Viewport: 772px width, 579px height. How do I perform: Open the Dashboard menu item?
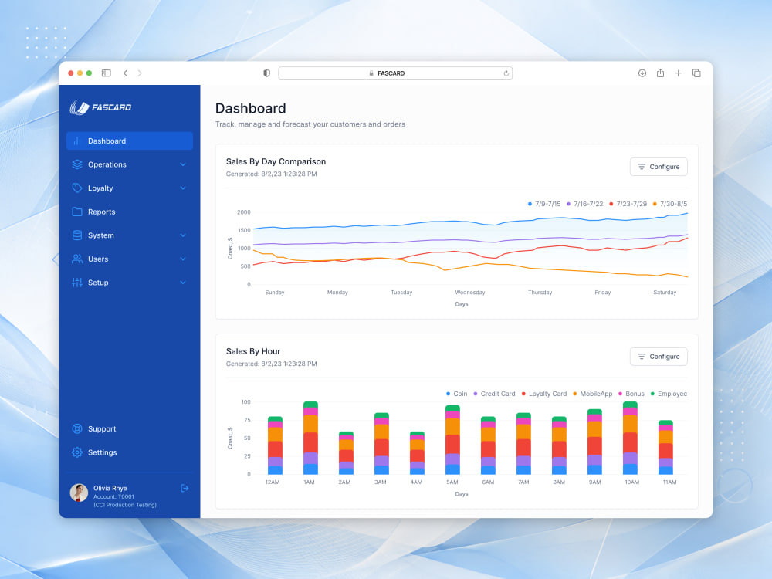(130, 141)
